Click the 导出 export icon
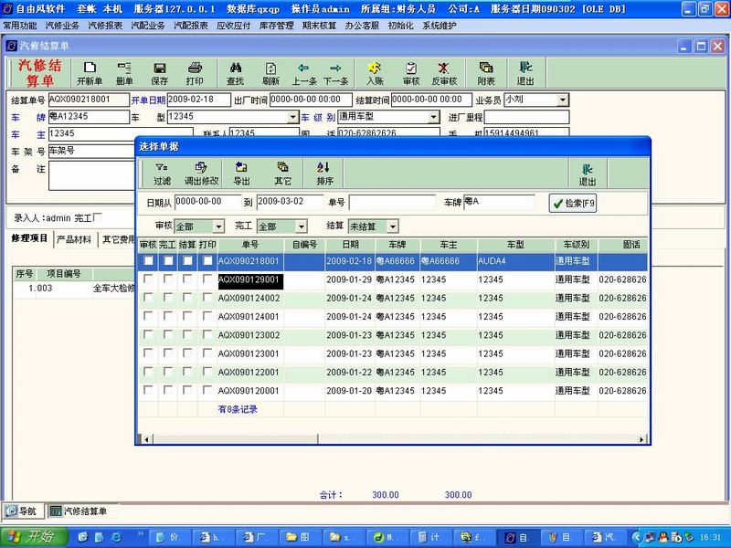The image size is (731, 548). click(x=241, y=174)
